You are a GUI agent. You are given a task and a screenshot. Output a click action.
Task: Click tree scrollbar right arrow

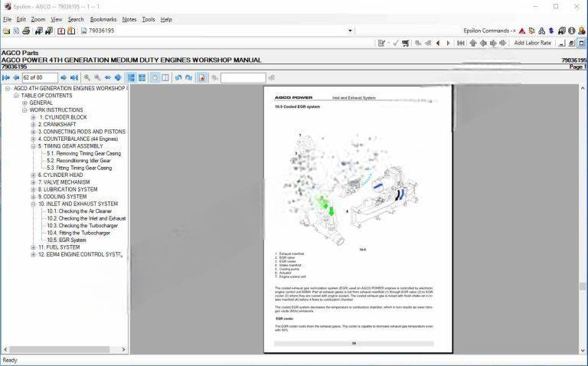124,349
